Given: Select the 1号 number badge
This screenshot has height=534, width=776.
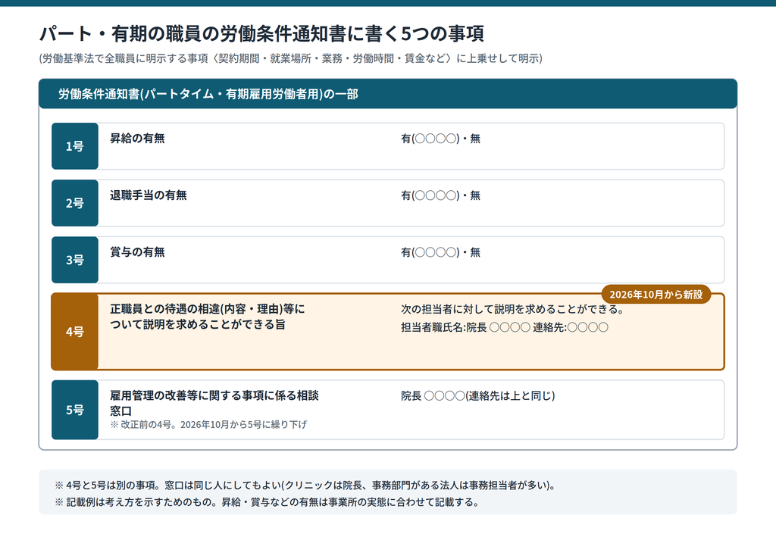Looking at the screenshot, I should point(75,146).
